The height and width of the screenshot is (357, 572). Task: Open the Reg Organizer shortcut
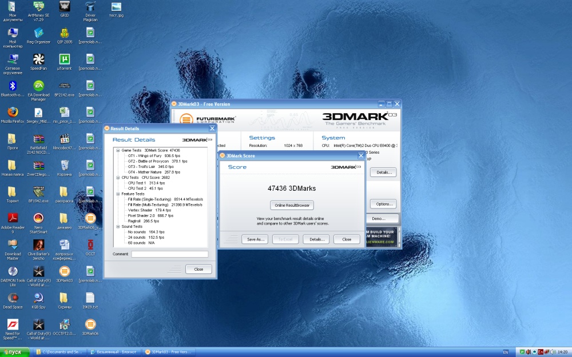[38, 35]
